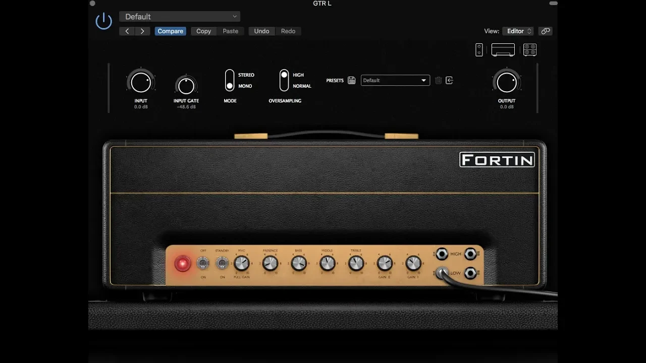The height and width of the screenshot is (363, 646).
Task: Click the link chain icon
Action: tap(546, 31)
